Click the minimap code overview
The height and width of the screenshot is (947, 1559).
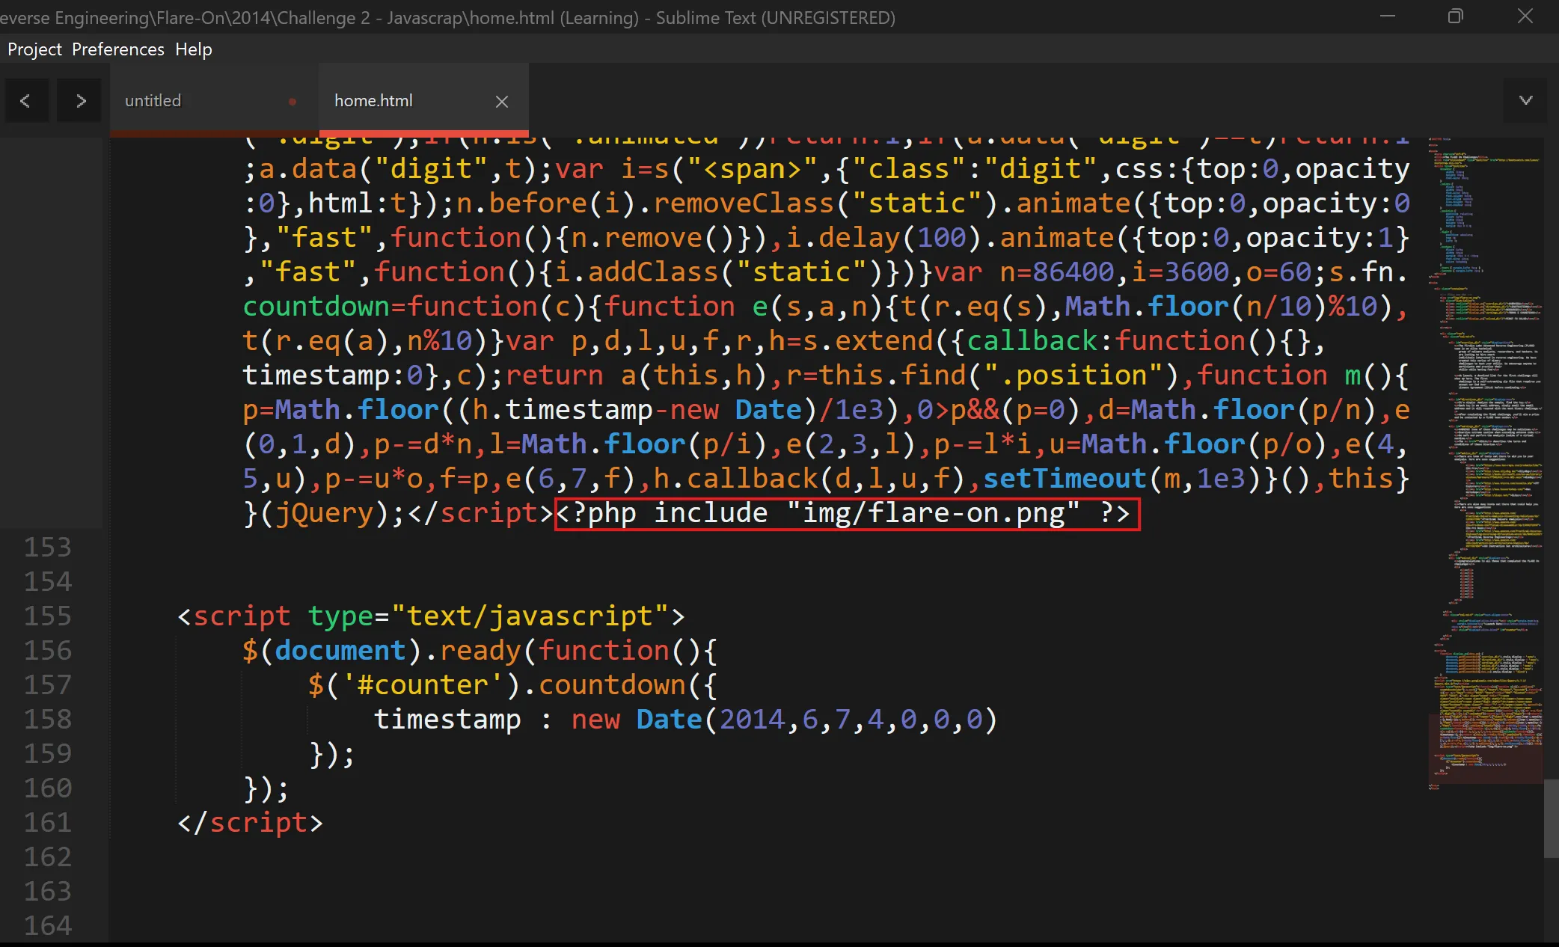(x=1485, y=449)
